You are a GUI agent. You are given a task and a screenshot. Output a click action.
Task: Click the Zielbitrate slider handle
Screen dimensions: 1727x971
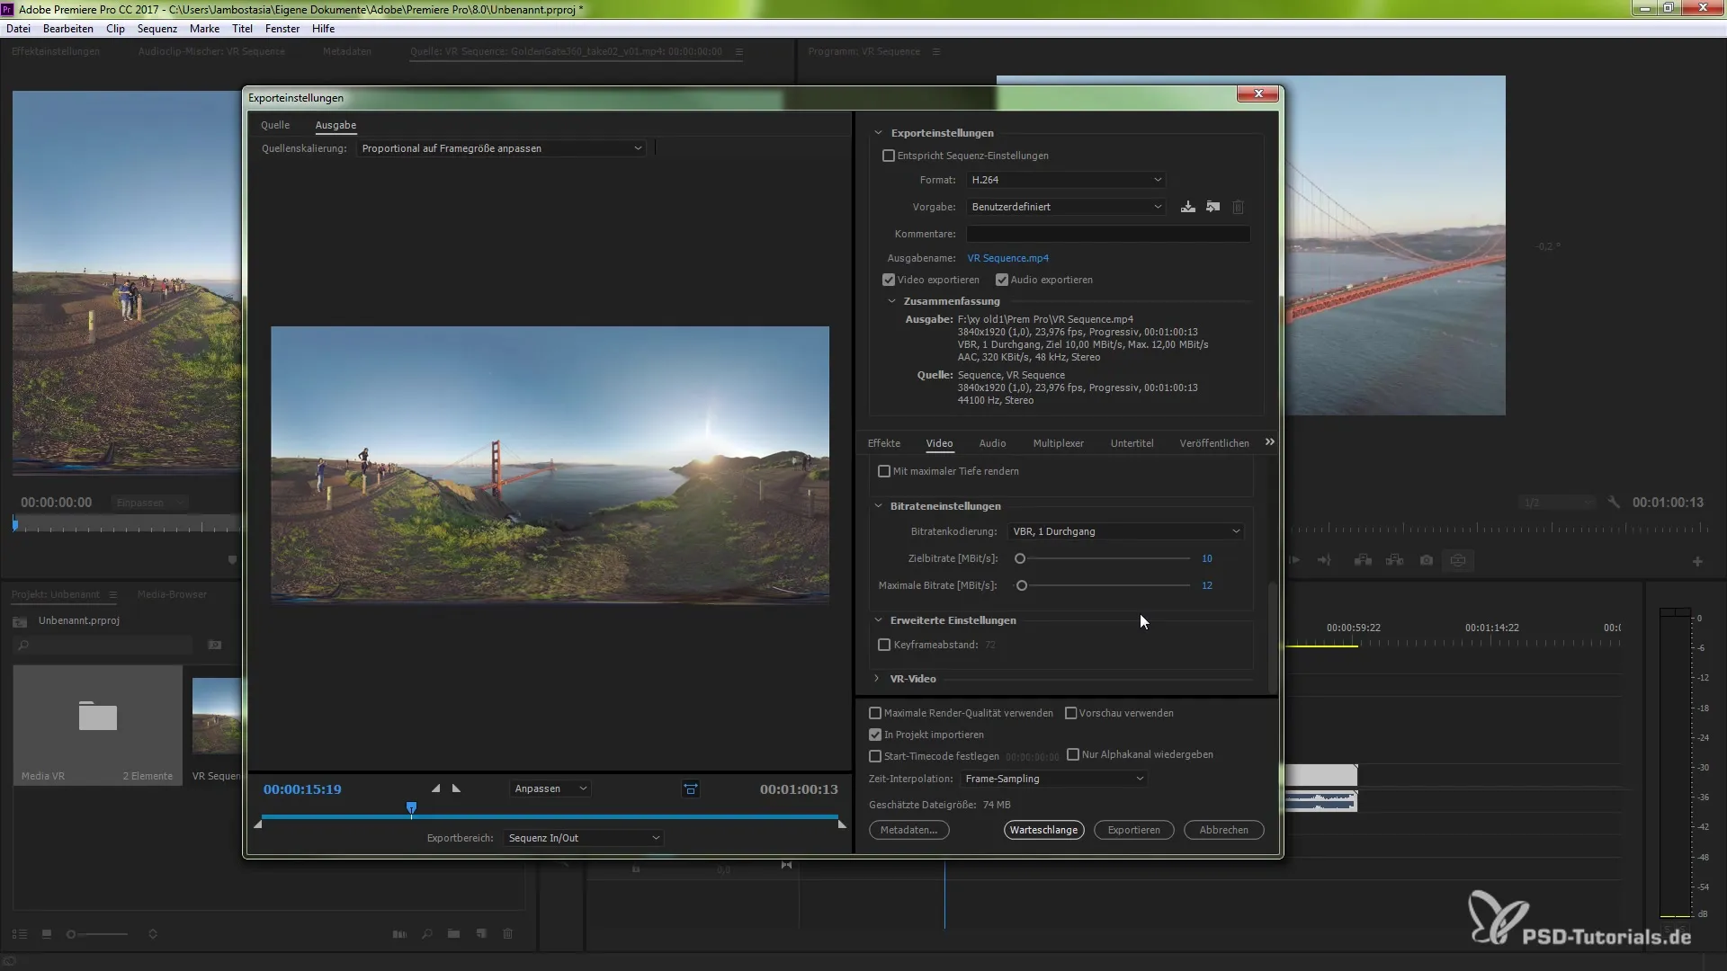coord(1020,558)
